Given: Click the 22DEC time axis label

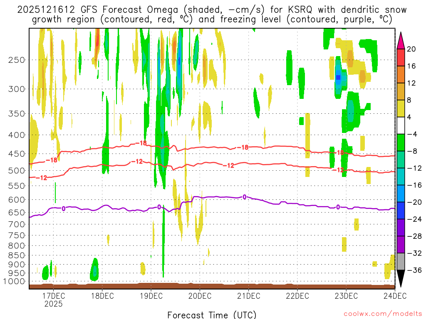Looking at the screenshot, I should pyautogui.click(x=297, y=296).
